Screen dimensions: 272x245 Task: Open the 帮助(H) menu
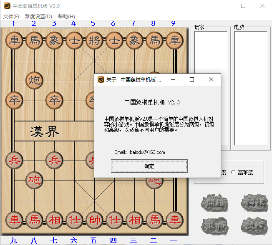[x=66, y=17]
